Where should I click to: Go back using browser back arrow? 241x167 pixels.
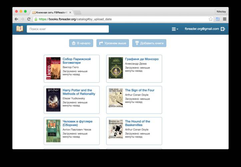point(17,19)
